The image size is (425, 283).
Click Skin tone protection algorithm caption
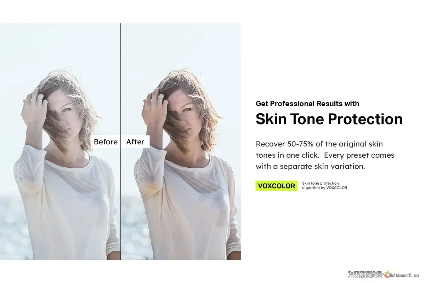(x=324, y=186)
